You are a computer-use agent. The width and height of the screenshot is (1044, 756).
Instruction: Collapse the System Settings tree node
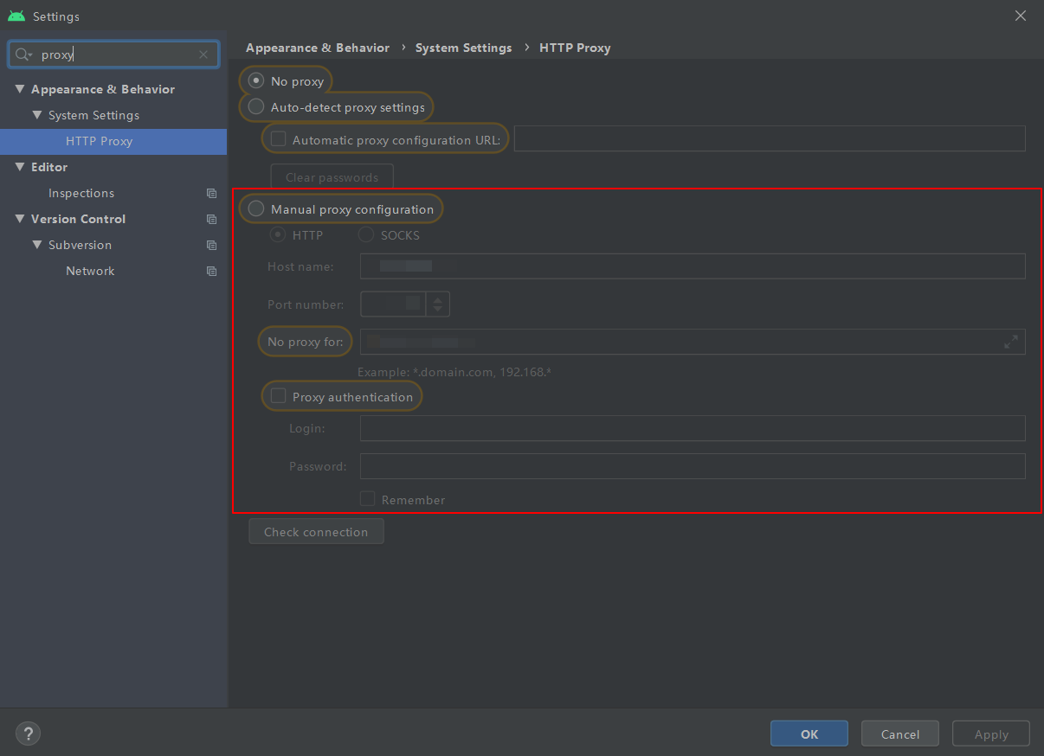pos(37,115)
